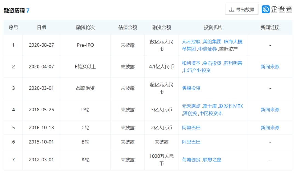The image size is (296, 174).
Task: Open 联想之星 investor link
Action: click(x=212, y=160)
